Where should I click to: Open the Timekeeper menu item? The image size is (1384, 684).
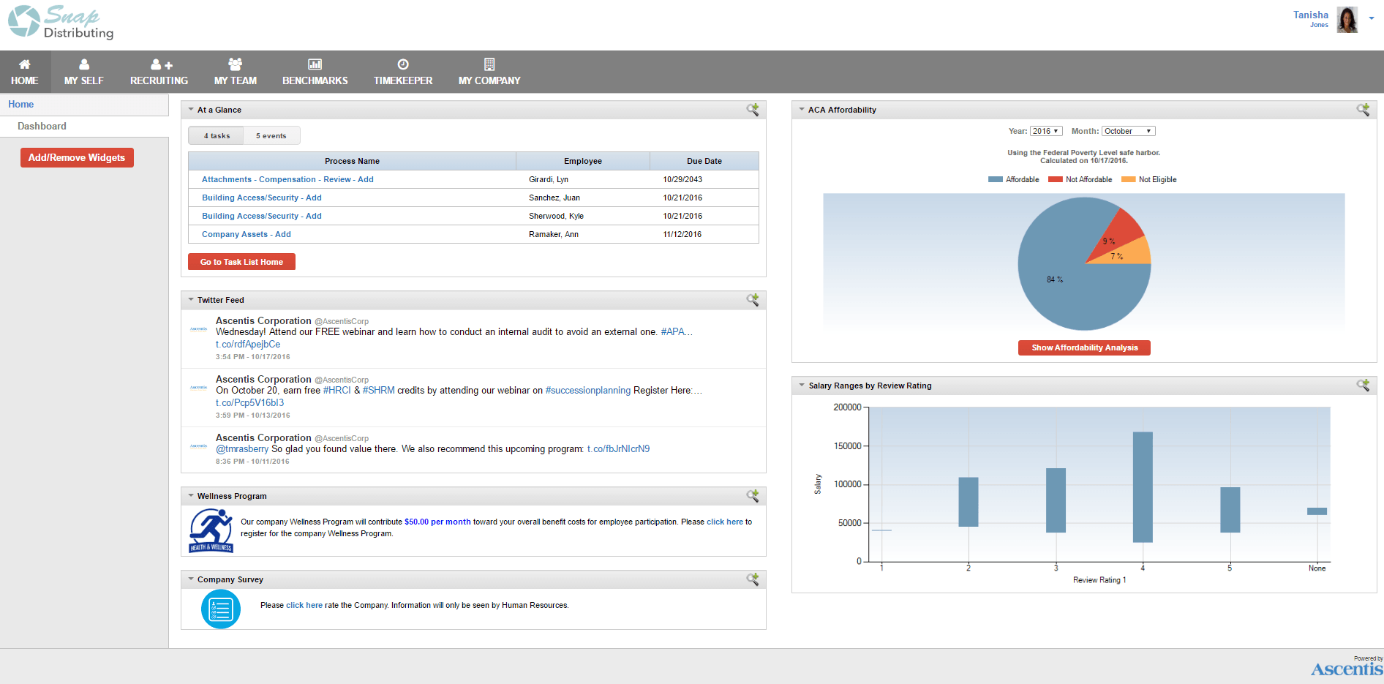click(x=403, y=72)
